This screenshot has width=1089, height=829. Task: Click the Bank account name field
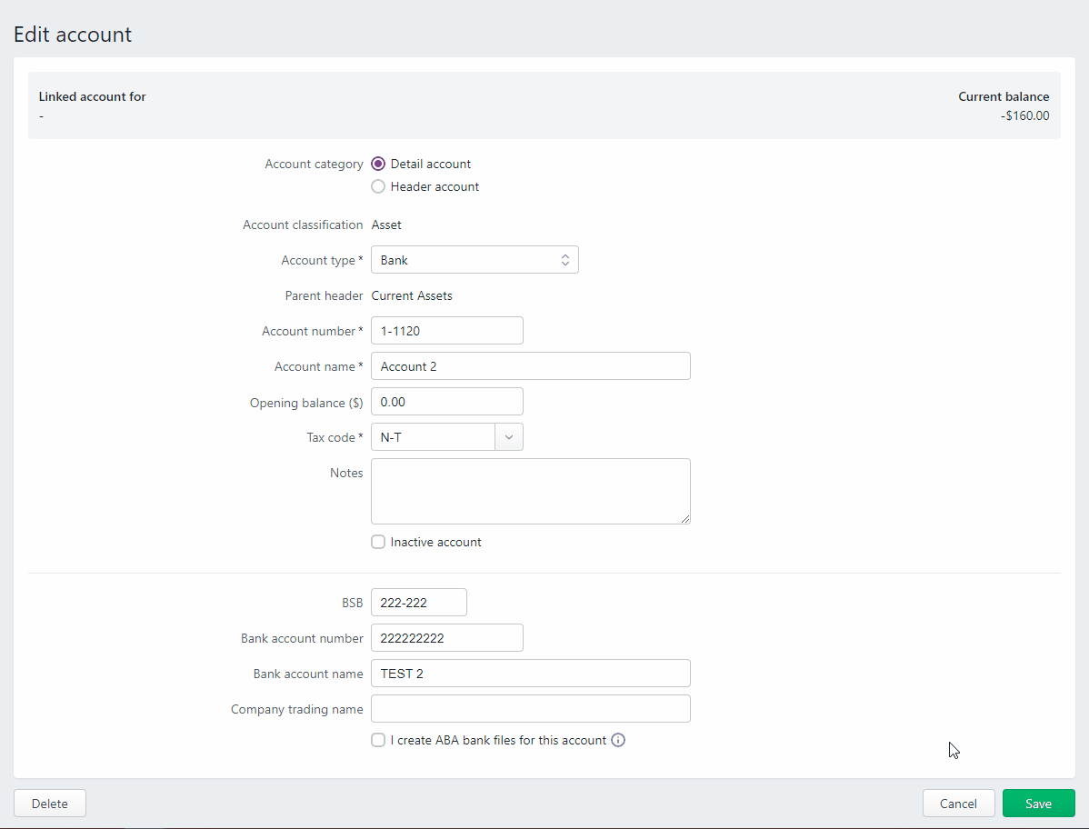531,674
